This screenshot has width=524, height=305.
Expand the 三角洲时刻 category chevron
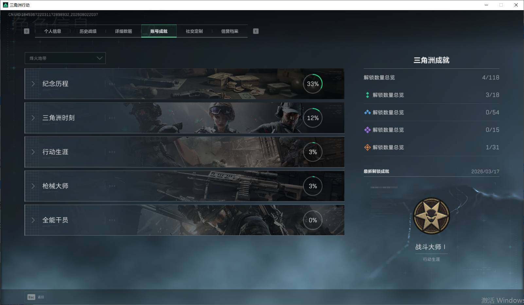click(33, 118)
